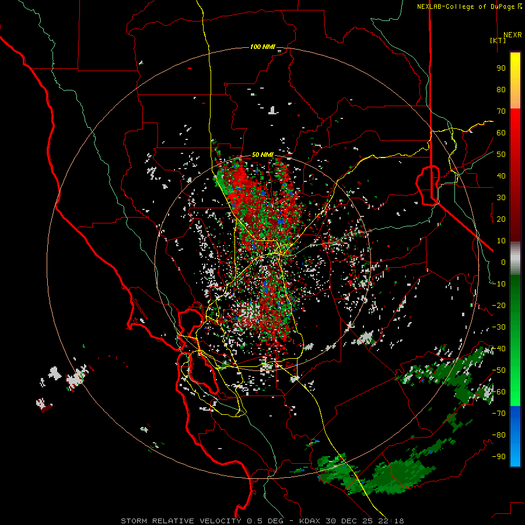
Task: Click the 80 value on velocity scale
Action: [501, 90]
